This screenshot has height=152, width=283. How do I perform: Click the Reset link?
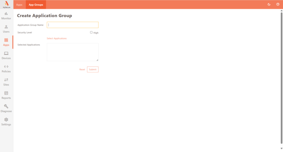[x=82, y=69]
